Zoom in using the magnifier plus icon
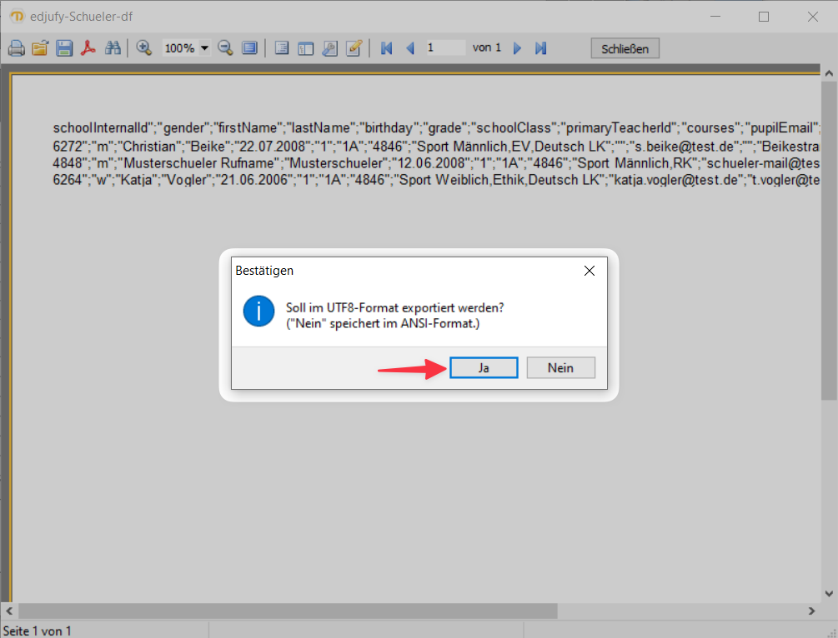The image size is (838, 638). tap(143, 47)
